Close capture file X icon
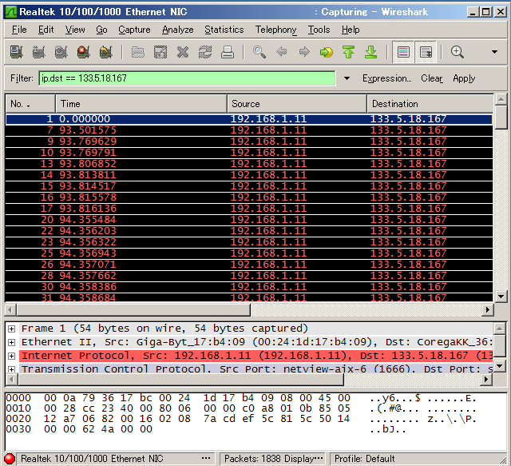Viewport: 511px width, 466px height. [183, 52]
